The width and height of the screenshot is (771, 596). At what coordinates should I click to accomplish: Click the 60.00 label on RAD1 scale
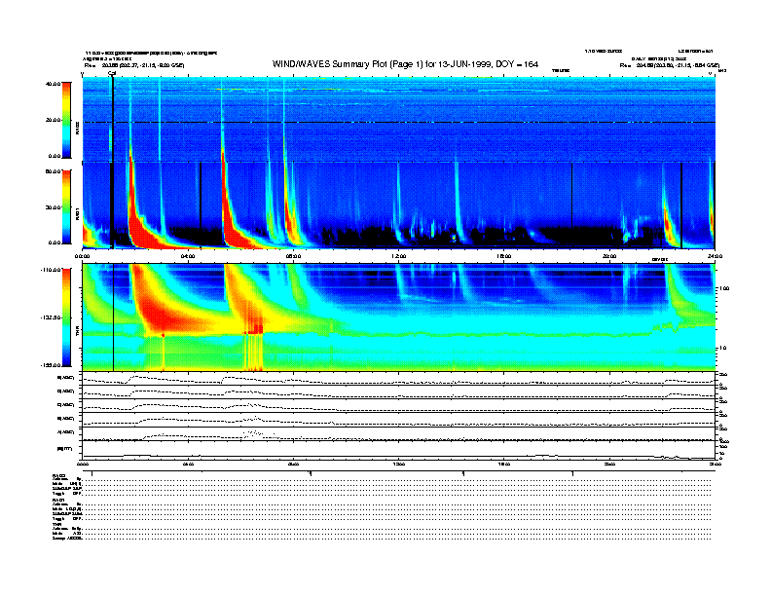click(53, 171)
